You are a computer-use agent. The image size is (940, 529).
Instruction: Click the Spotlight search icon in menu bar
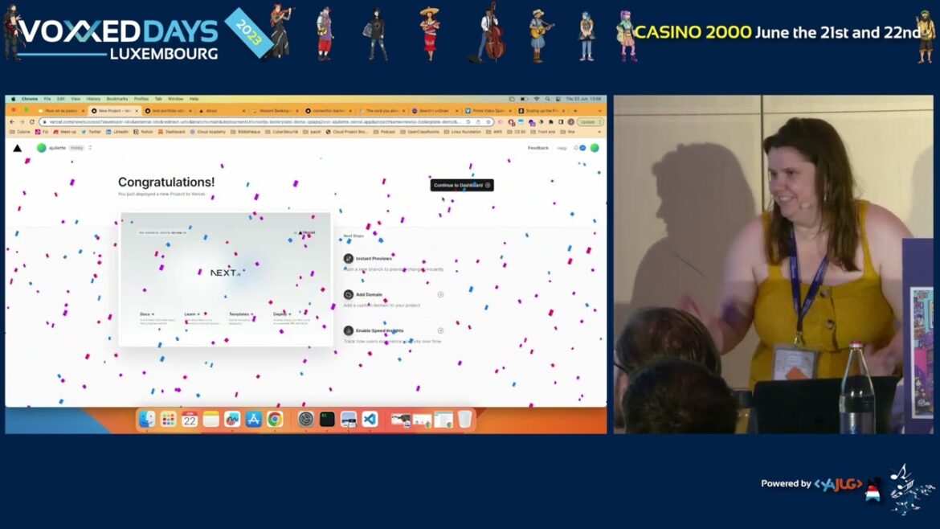tap(547, 99)
